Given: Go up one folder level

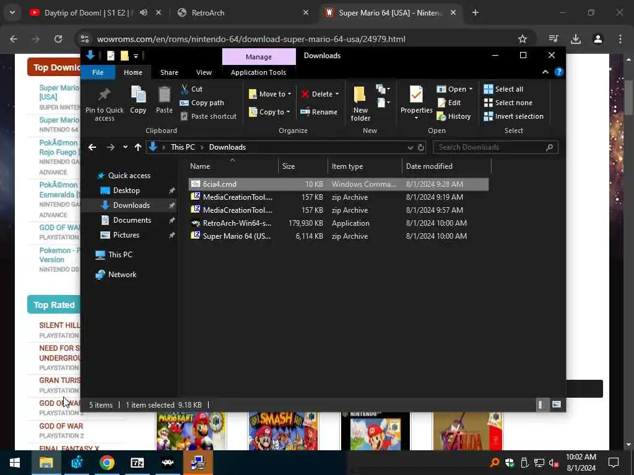Looking at the screenshot, I should click(x=138, y=147).
